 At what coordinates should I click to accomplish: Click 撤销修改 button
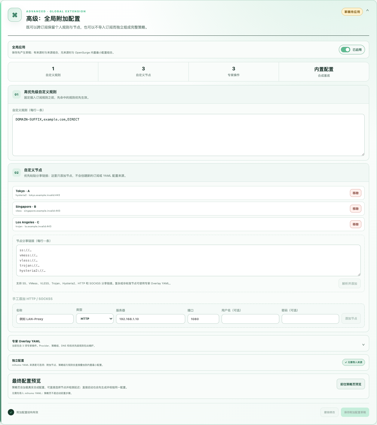tap(329, 412)
